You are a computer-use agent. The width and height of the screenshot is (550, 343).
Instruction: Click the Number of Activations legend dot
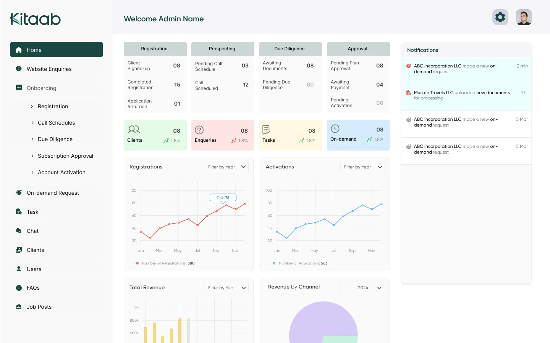(274, 263)
